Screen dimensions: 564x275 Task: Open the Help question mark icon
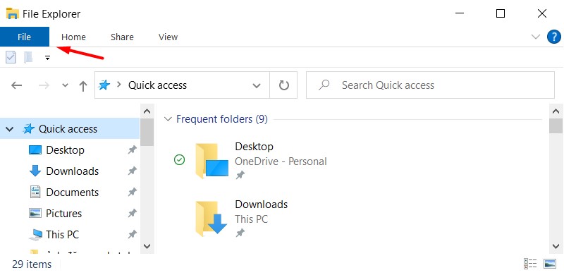click(554, 37)
